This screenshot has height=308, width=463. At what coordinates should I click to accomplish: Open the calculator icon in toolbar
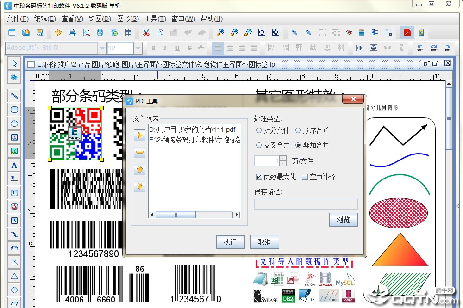tap(421, 32)
